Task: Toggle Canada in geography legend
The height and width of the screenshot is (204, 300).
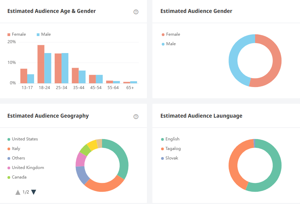Action: coord(17,177)
